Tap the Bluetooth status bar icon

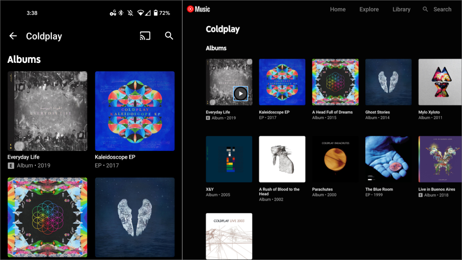pyautogui.click(x=121, y=13)
